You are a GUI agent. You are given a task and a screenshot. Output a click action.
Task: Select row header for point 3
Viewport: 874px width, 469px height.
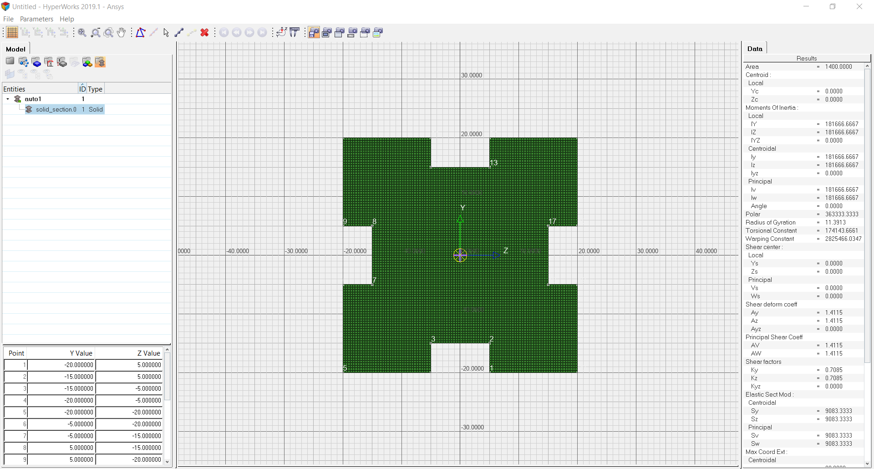pyautogui.click(x=15, y=388)
